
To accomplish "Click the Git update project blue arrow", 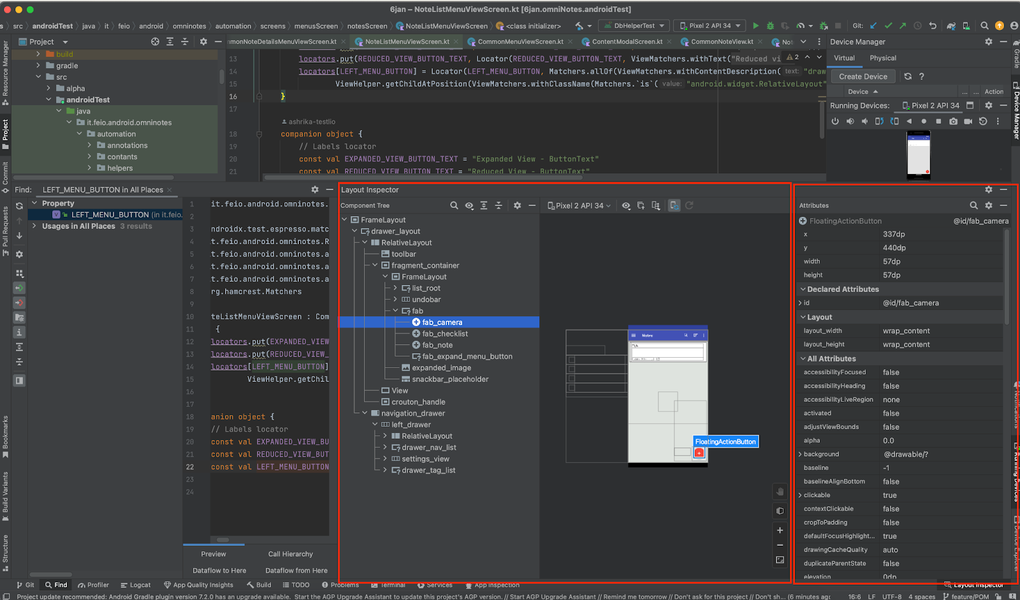I will (873, 26).
